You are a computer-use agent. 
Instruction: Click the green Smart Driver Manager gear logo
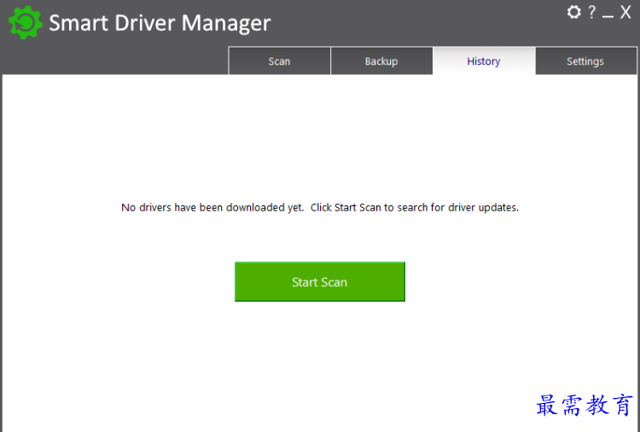pos(26,22)
